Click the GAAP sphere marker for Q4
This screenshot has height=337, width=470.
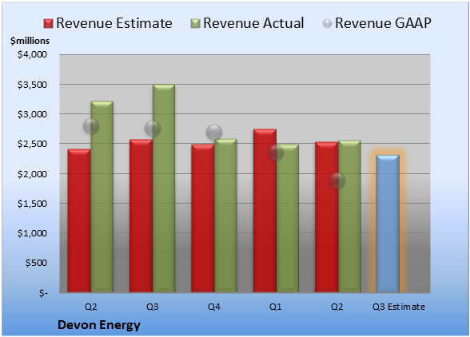coord(214,133)
